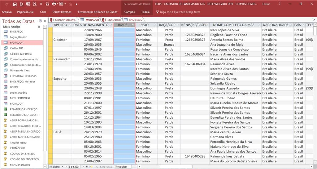Collapse the Mais Antiga group
Screen dimensions: 317x169
tap(39, 27)
